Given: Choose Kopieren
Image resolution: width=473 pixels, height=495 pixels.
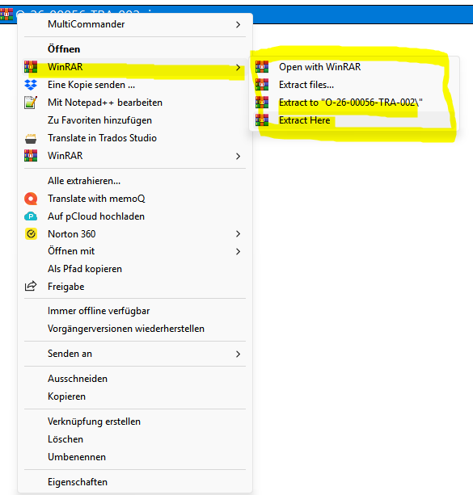Looking at the screenshot, I should pyautogui.click(x=135, y=396).
